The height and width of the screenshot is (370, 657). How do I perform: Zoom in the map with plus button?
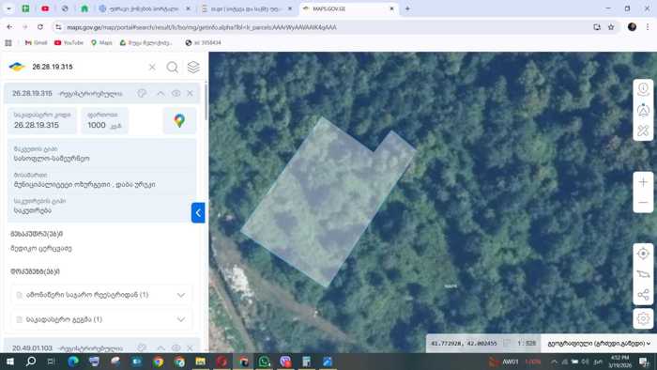tap(643, 182)
